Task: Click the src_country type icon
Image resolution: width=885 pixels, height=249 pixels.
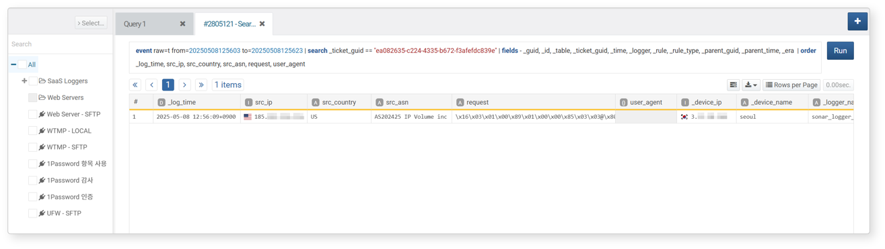Action: coord(315,103)
